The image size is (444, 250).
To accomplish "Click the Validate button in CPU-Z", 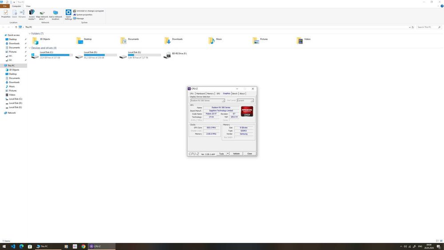I will 236,154.
